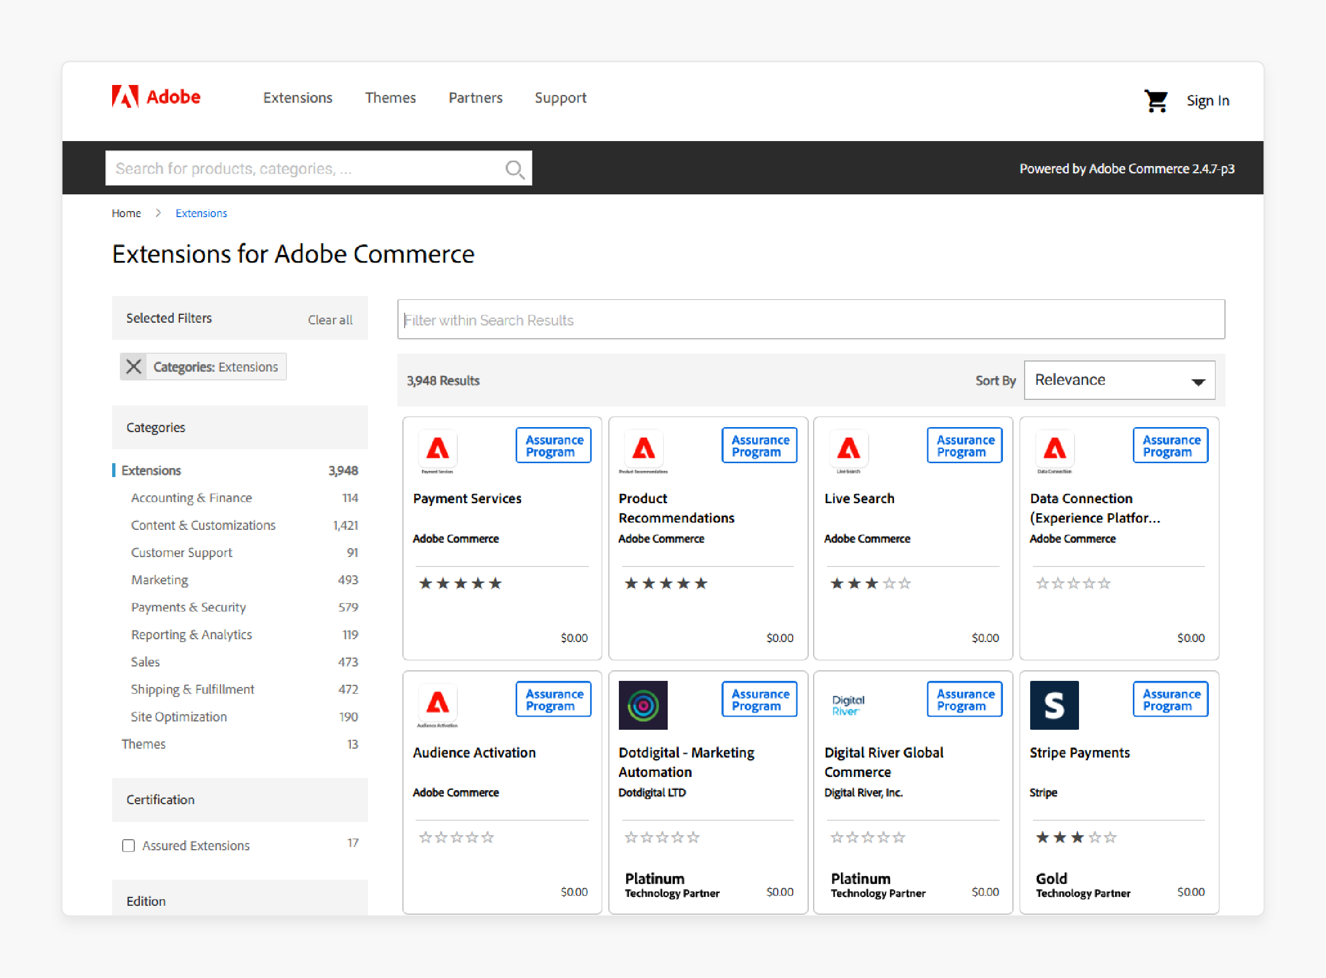Click Dotdigital LTD vendor name
Screen dimensions: 1326x978
(x=652, y=793)
